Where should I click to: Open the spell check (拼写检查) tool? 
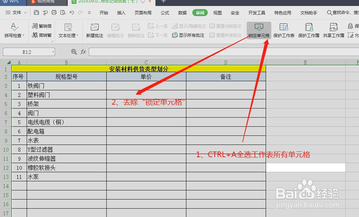click(14, 30)
